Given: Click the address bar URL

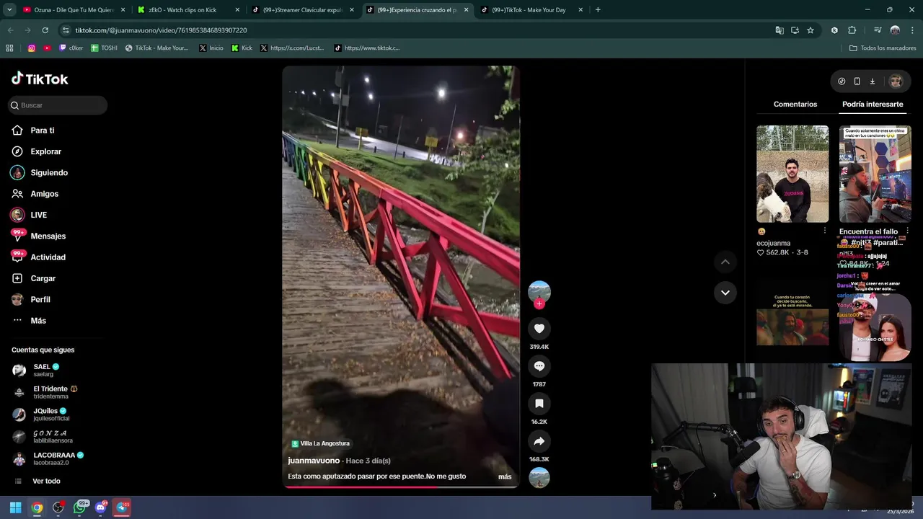Looking at the screenshot, I should point(161,30).
